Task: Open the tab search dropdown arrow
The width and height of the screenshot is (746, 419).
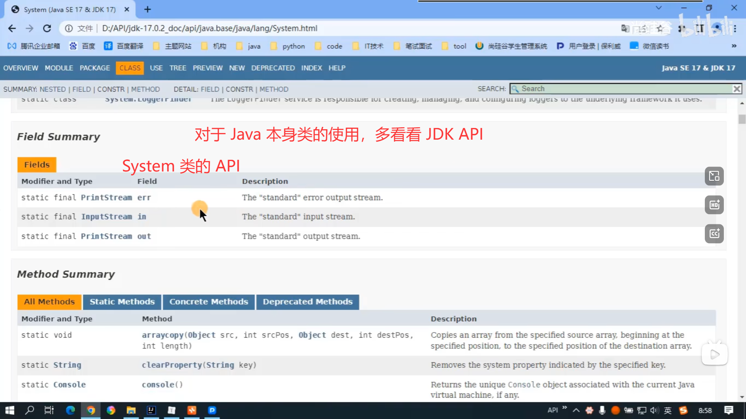Action: click(x=658, y=8)
